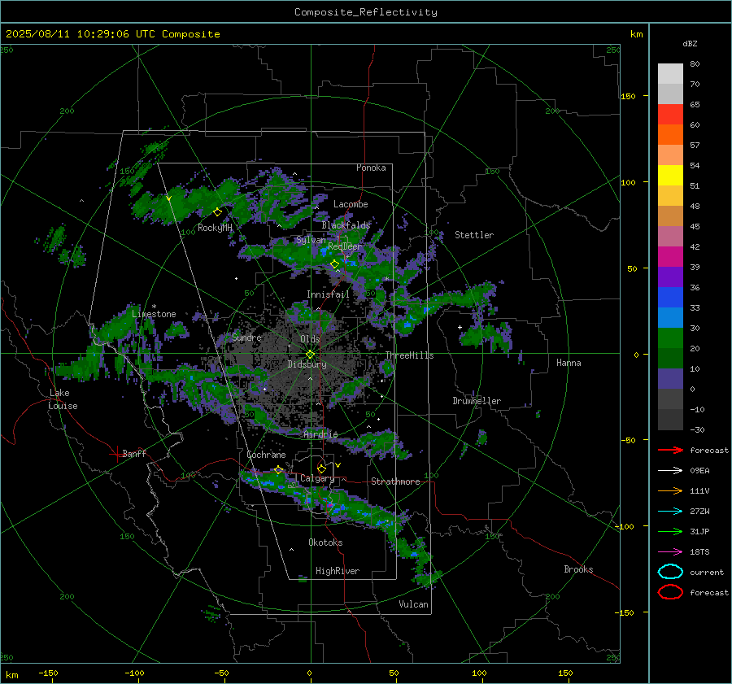The height and width of the screenshot is (684, 732).
Task: Click the red 'forecast' ellipse legend icon
Action: coord(670,592)
